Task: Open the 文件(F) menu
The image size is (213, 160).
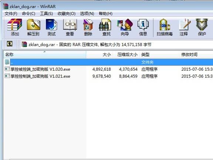Action: pos(11,14)
